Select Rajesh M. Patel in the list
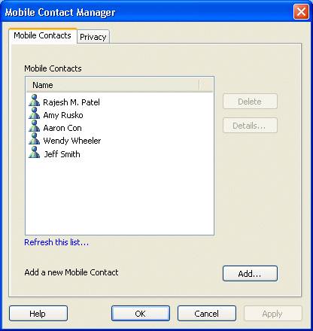 (x=71, y=102)
